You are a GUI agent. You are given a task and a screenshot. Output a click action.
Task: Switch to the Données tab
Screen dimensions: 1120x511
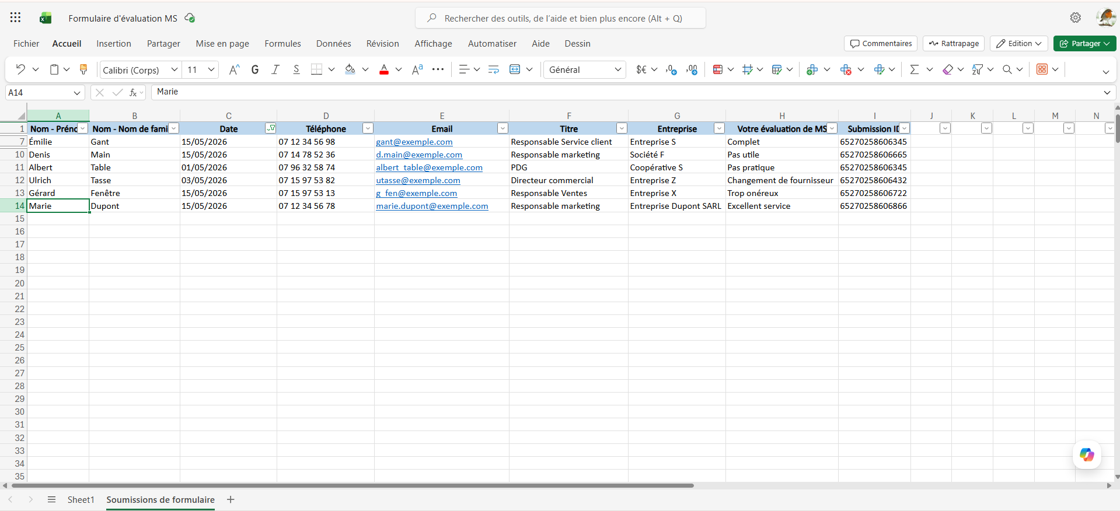334,44
